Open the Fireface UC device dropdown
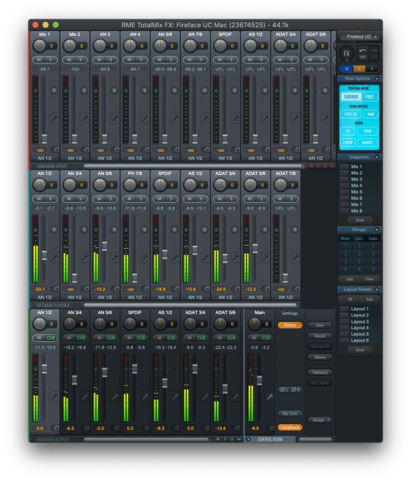Image resolution: width=411 pixels, height=480 pixels. coord(359,37)
